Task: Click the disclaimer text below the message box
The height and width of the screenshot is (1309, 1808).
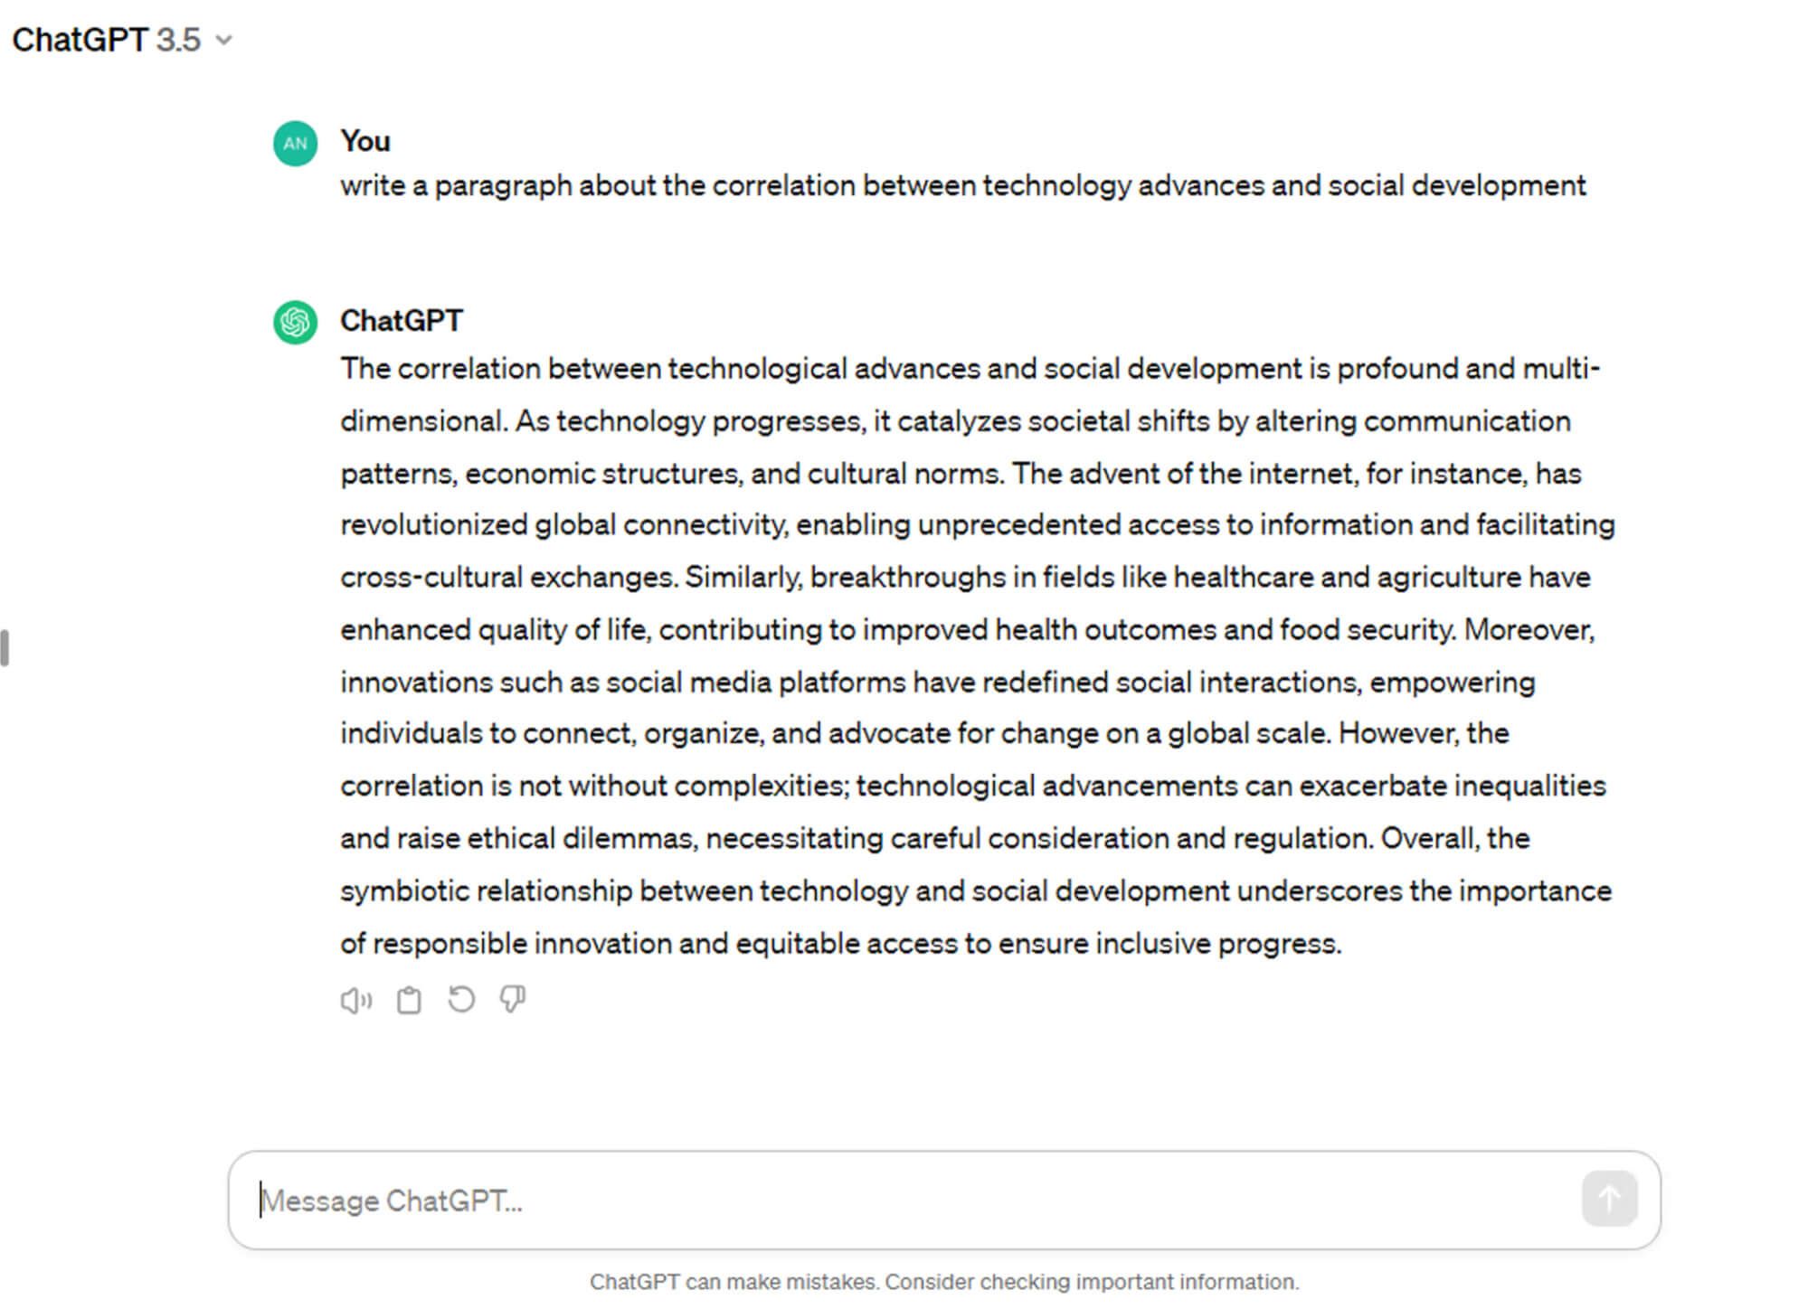Action: click(943, 1282)
